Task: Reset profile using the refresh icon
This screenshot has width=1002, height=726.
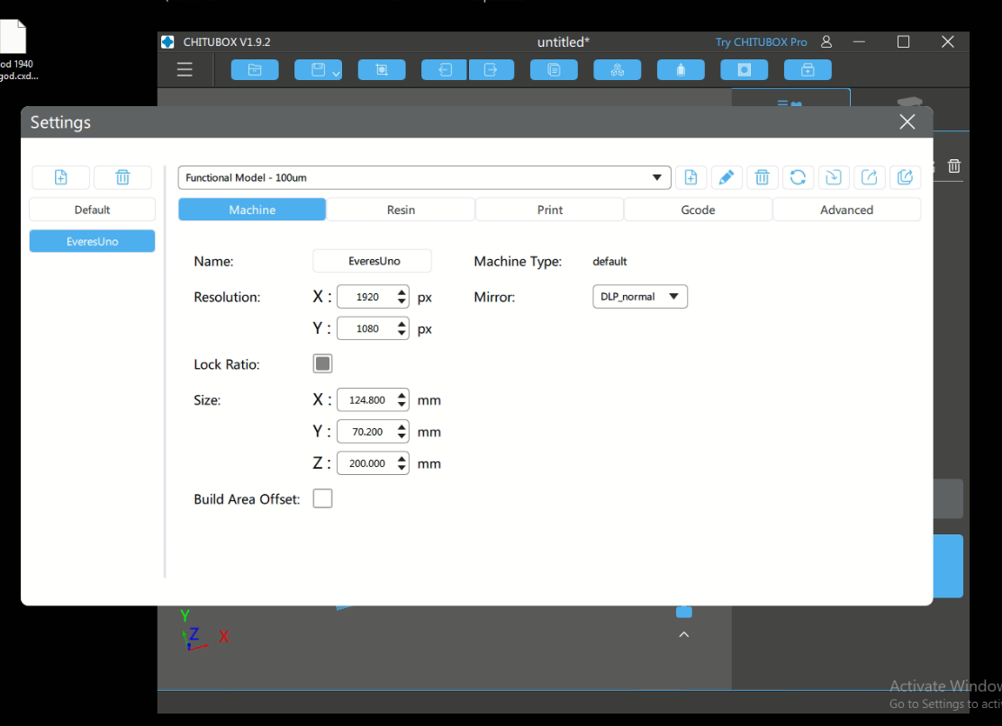Action: pos(798,177)
